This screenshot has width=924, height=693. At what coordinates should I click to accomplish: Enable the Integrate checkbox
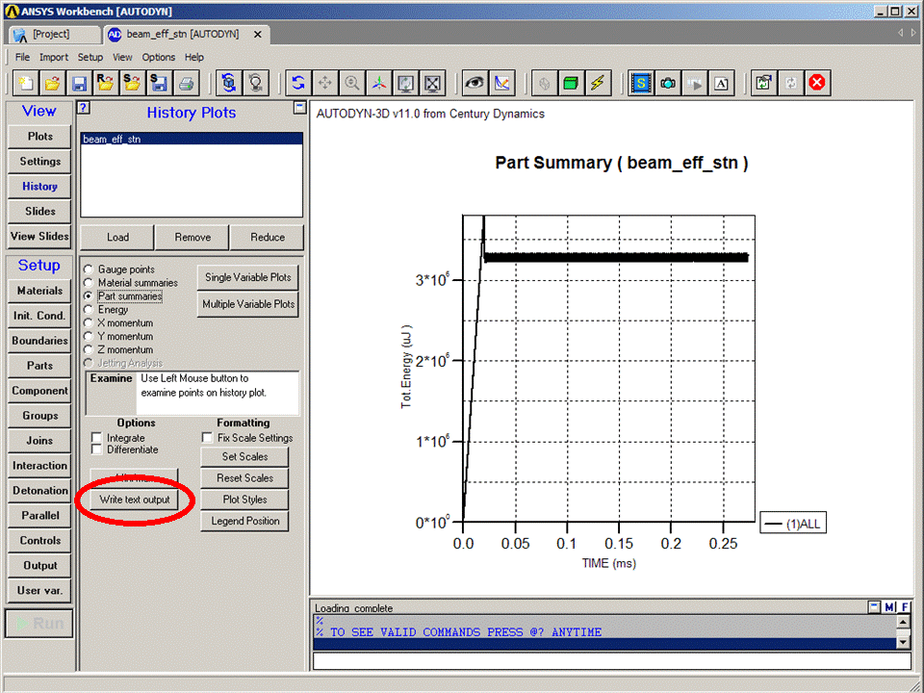click(x=96, y=438)
